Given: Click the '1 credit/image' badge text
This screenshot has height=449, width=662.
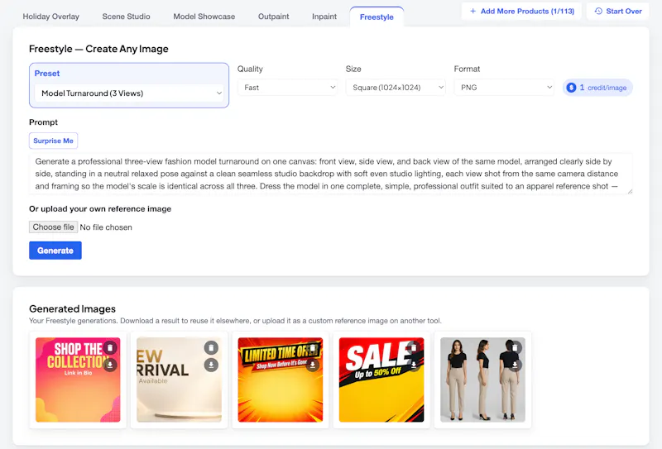Looking at the screenshot, I should coord(603,88).
